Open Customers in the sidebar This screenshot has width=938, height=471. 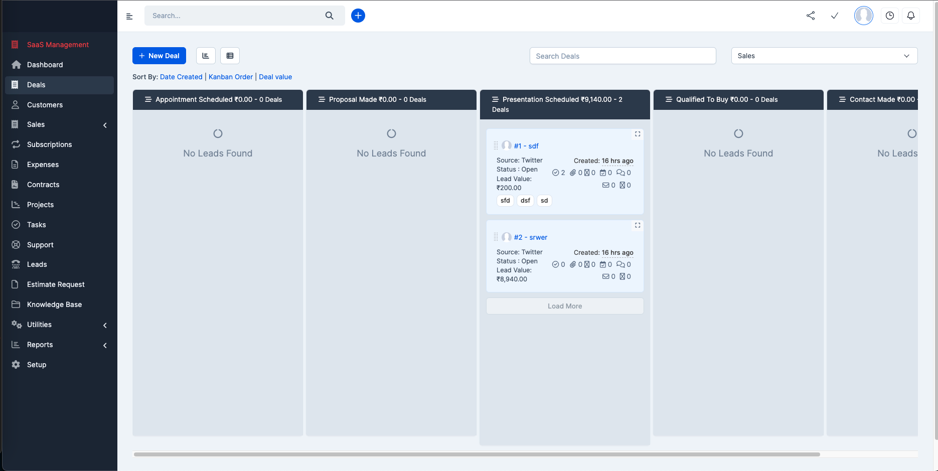(59, 105)
